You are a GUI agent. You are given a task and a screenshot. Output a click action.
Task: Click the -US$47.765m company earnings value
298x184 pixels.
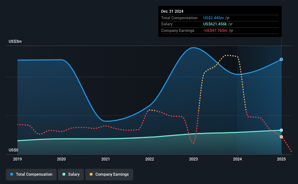pos(215,30)
